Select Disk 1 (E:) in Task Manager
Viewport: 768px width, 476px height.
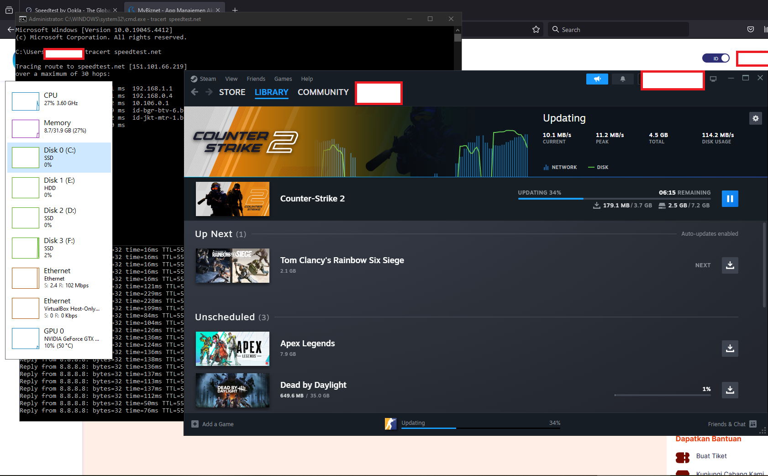(59, 187)
